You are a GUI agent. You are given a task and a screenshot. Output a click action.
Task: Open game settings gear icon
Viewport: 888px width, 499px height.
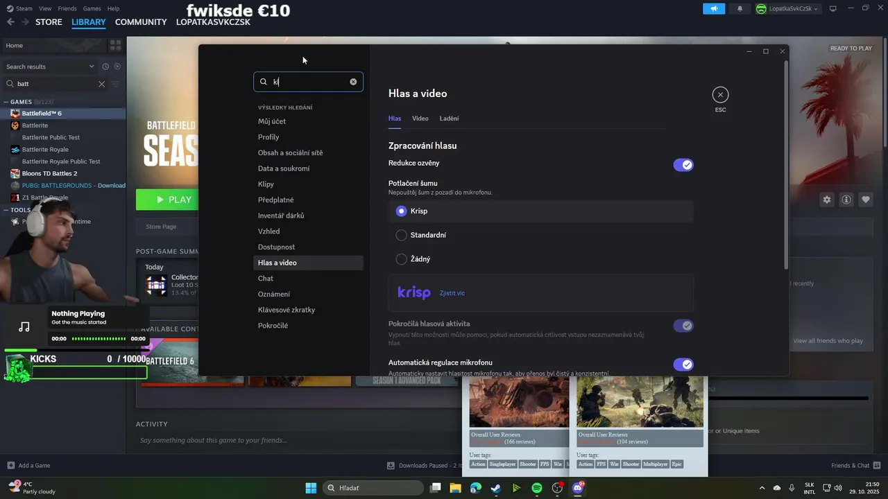pyautogui.click(x=827, y=200)
